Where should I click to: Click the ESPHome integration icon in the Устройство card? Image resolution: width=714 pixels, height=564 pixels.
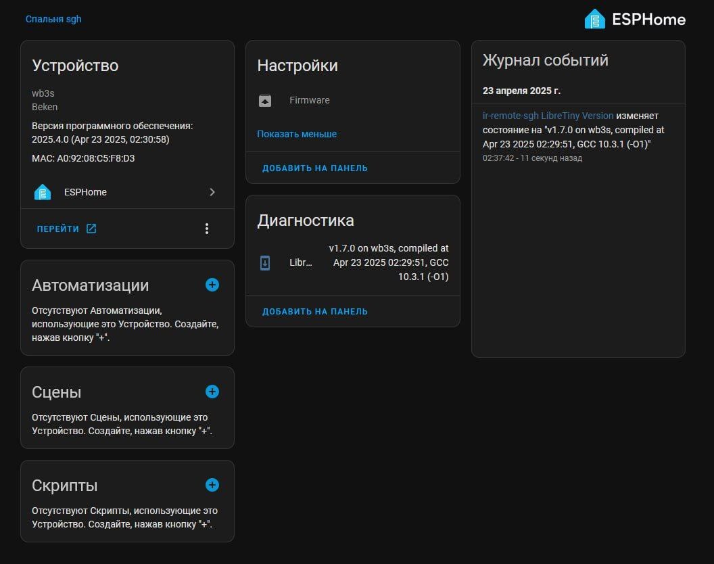tap(43, 192)
